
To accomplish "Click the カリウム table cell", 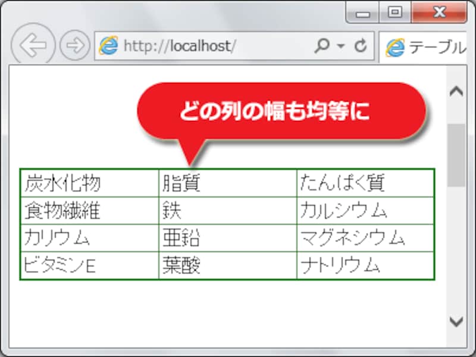I will (90, 238).
